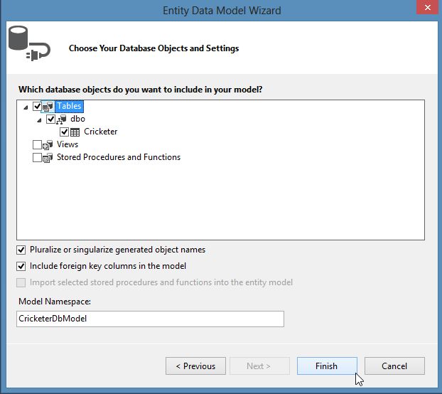This screenshot has width=442, height=394.
Task: Uncheck the Tables checkbox
Action: pos(37,107)
